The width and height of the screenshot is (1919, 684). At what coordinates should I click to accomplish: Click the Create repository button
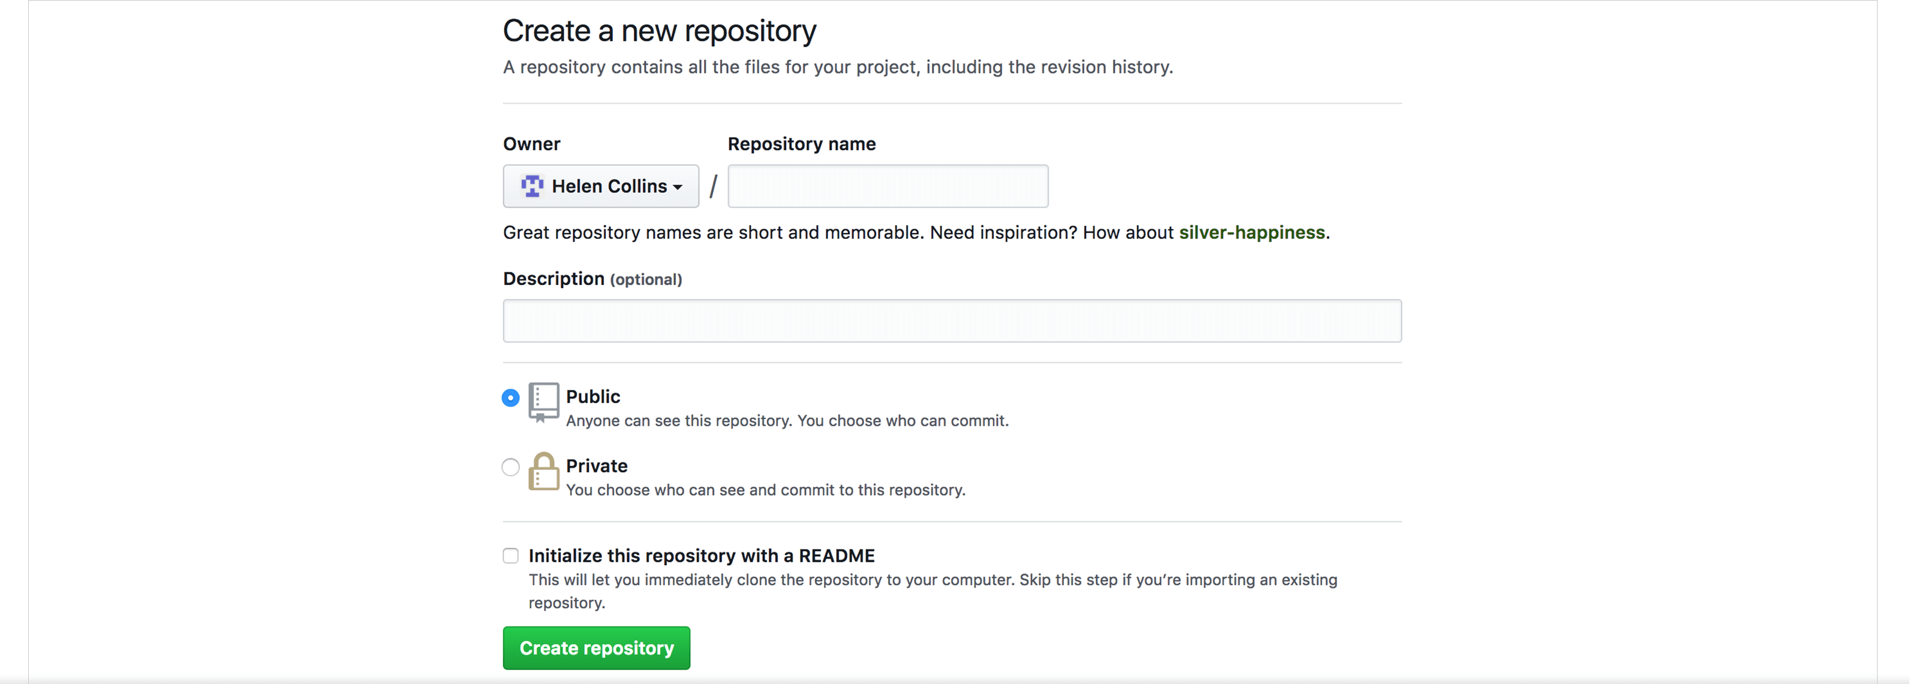[x=596, y=648]
